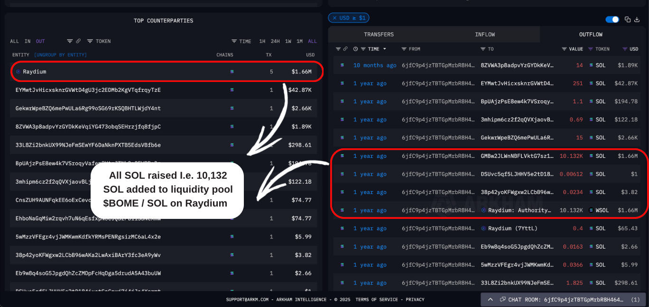
Task: Click the copy icon above the transfers table
Action: pyautogui.click(x=628, y=19)
